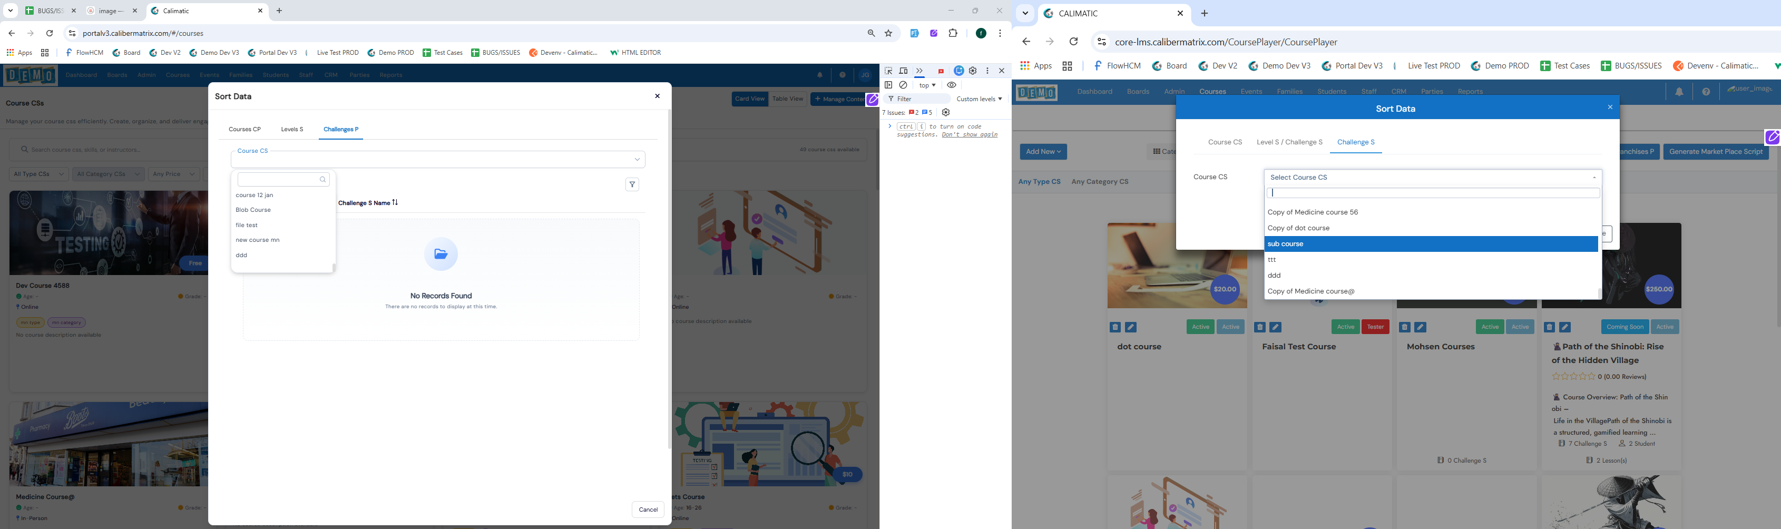
Task: Open the Any Price dropdown filter
Action: (173, 174)
